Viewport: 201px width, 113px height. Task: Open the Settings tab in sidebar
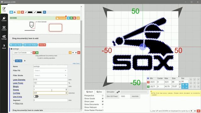tap(4, 37)
